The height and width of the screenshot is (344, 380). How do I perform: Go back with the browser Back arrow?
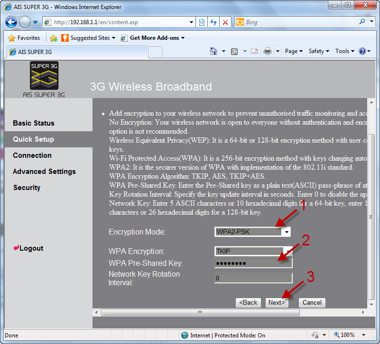(11, 22)
